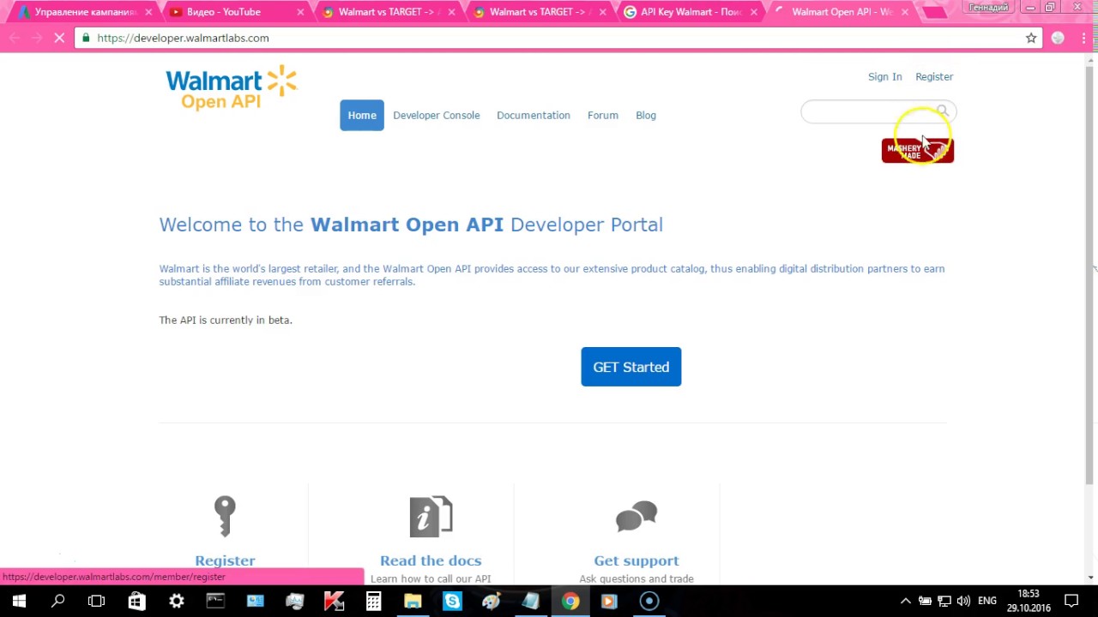Click the Walmart Open API logo
This screenshot has width=1098, height=617.
click(231, 87)
